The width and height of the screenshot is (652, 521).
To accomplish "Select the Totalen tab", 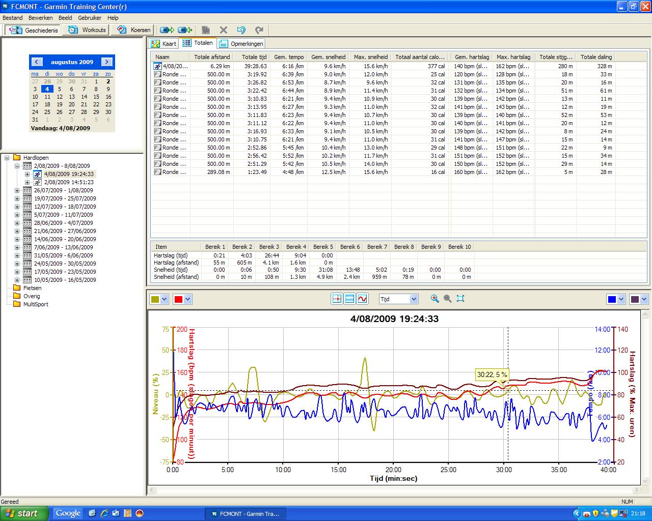I will pyautogui.click(x=198, y=43).
